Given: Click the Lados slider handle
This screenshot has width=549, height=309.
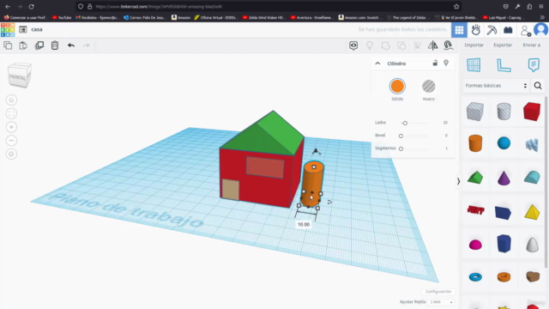Looking at the screenshot, I should (405, 123).
